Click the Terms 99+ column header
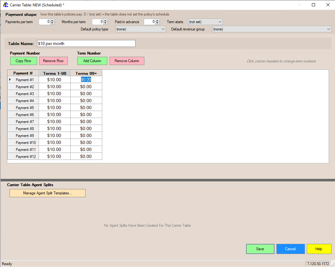This screenshot has width=335, height=267. point(86,73)
